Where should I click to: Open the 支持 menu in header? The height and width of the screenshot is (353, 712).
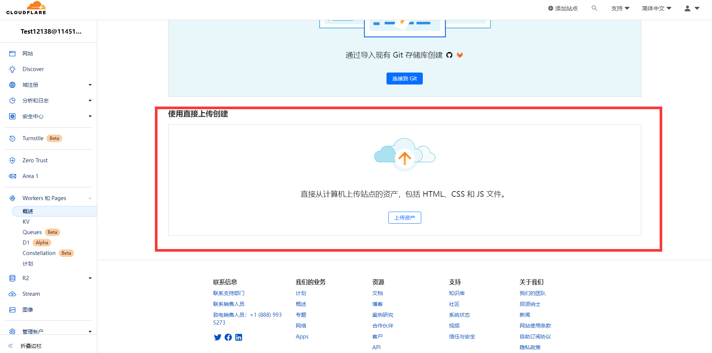point(620,8)
